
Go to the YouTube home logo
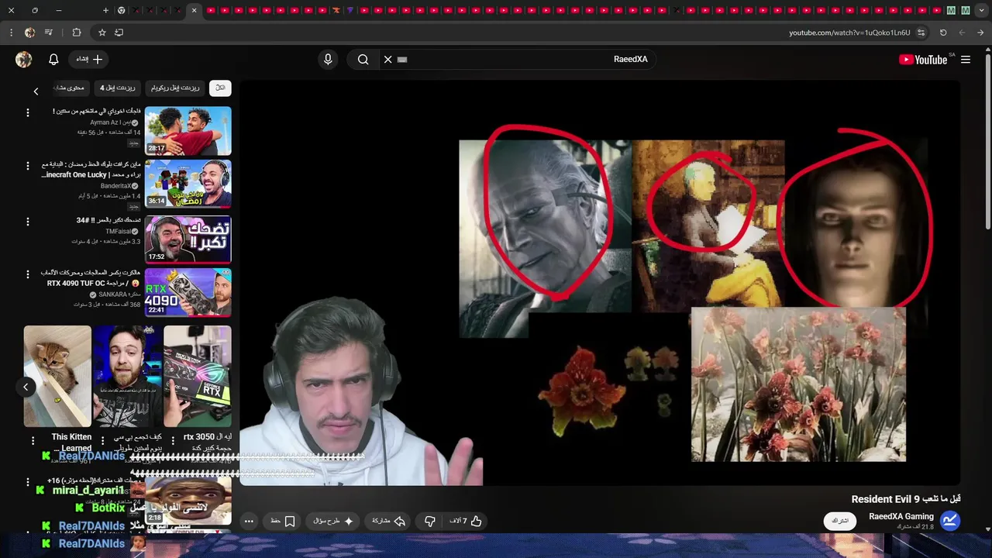click(923, 60)
